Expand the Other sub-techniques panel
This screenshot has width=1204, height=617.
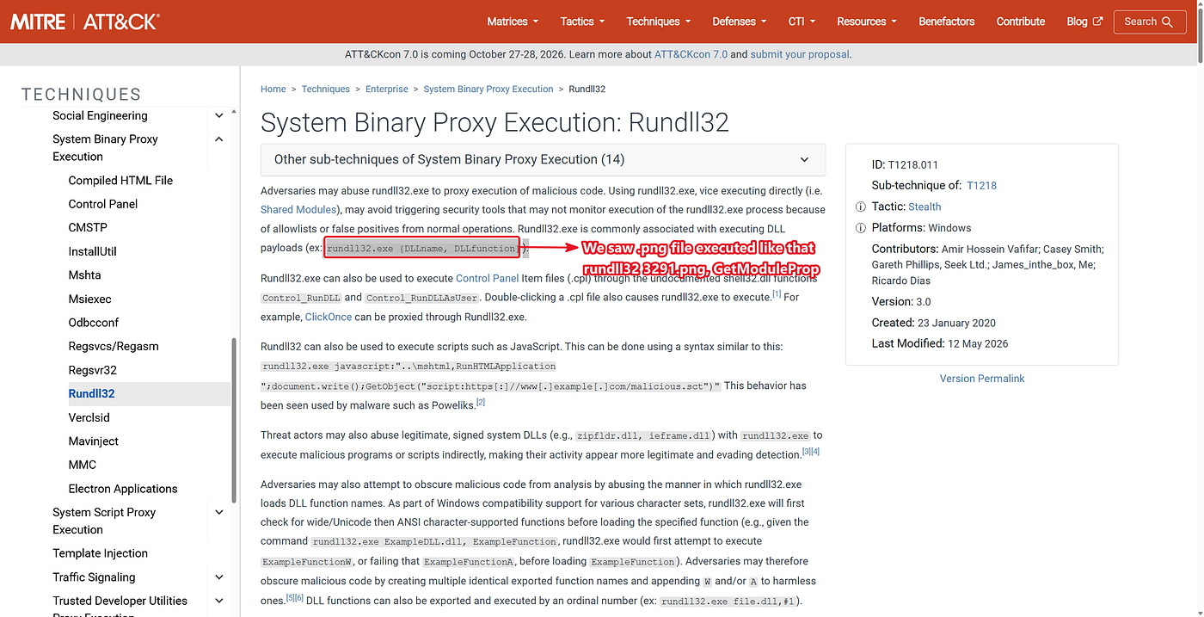tap(543, 159)
